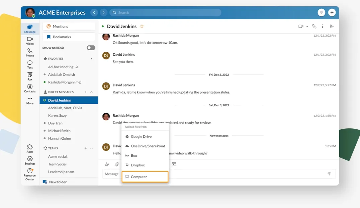Star David Jenkins as a favorite
Viewport: 360px width, 208px height.
click(142, 26)
